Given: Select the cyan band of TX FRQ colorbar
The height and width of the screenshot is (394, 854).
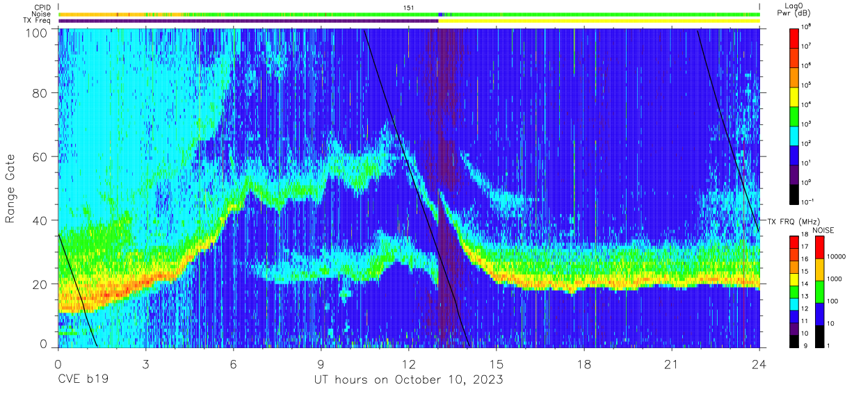Looking at the screenshot, I should 795,304.
